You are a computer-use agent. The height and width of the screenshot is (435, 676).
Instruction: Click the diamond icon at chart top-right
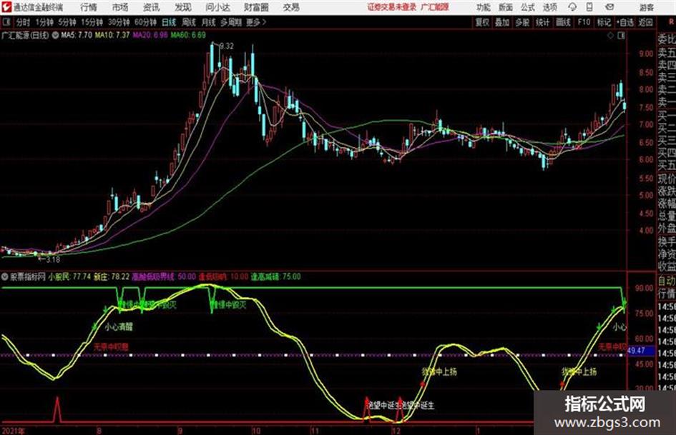tap(610, 36)
